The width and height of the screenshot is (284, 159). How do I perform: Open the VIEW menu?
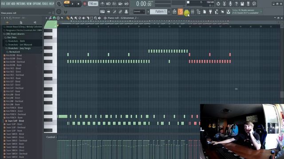(29, 4)
